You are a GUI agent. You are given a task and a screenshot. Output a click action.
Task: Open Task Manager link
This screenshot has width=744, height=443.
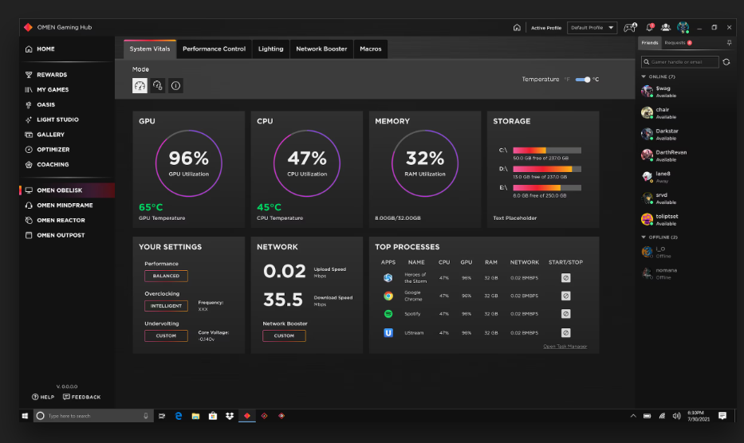point(565,347)
